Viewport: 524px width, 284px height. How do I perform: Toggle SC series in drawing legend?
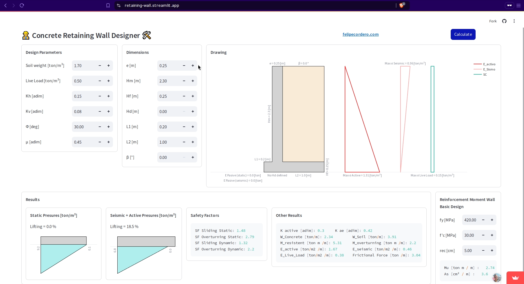(485, 75)
